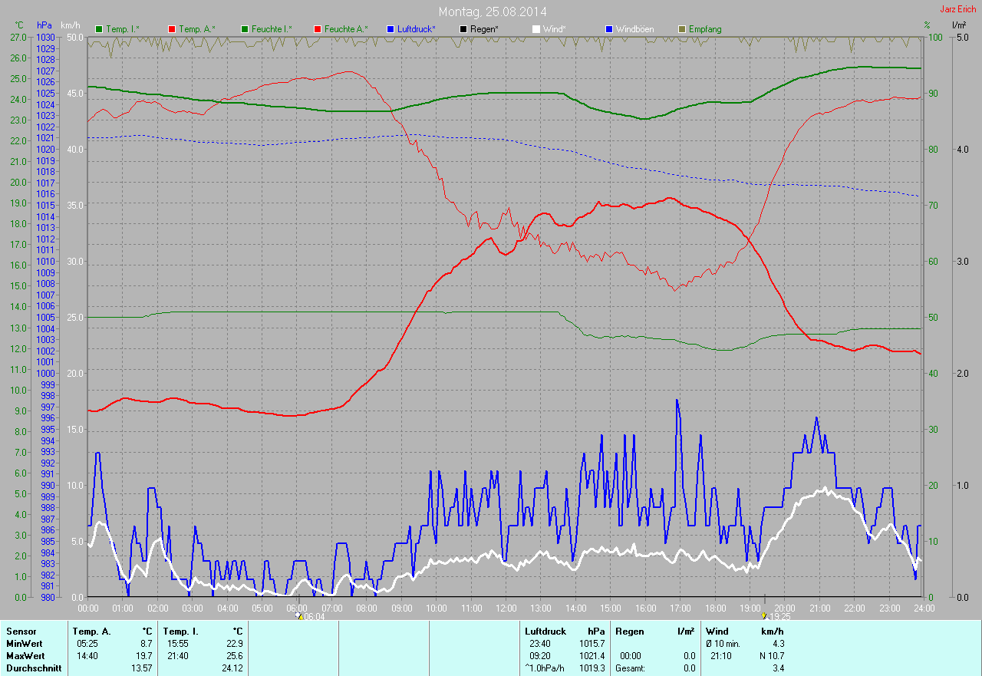The width and height of the screenshot is (982, 676).
Task: Select the Wind column header in the table
Action: coord(717,631)
